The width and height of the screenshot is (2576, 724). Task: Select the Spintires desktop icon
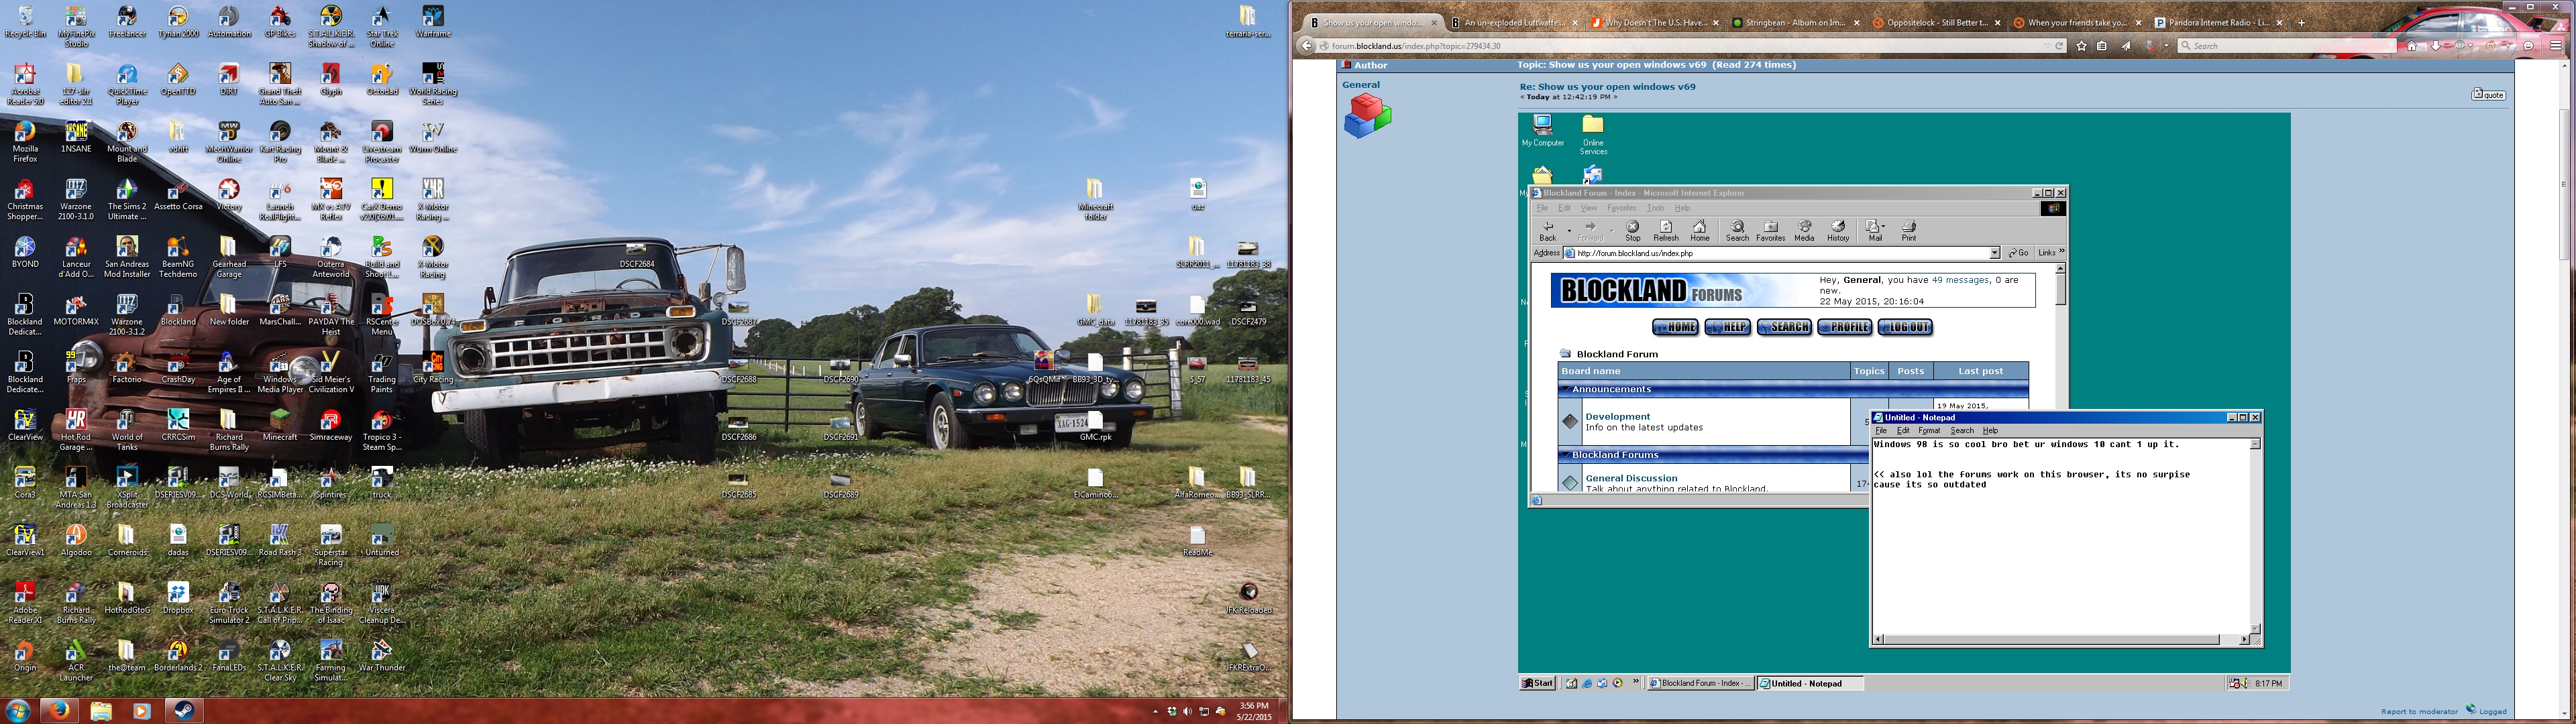(331, 482)
